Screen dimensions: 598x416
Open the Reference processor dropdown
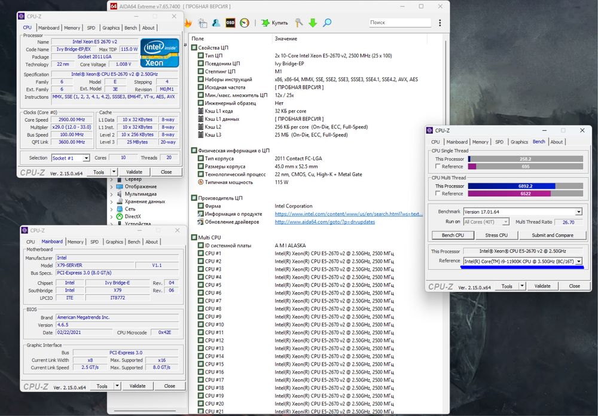578,261
